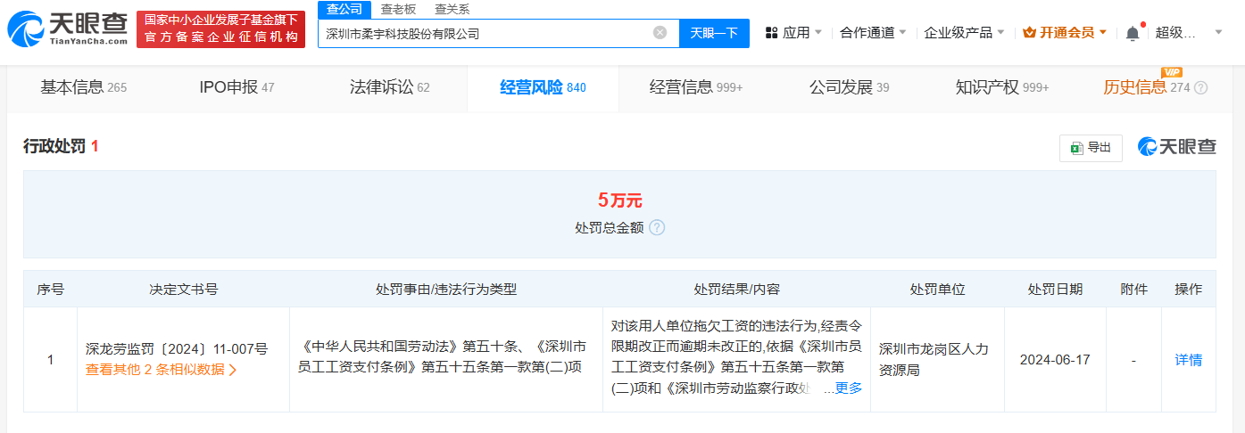
Task: Open the 基本信息 tab
Action: pos(84,87)
